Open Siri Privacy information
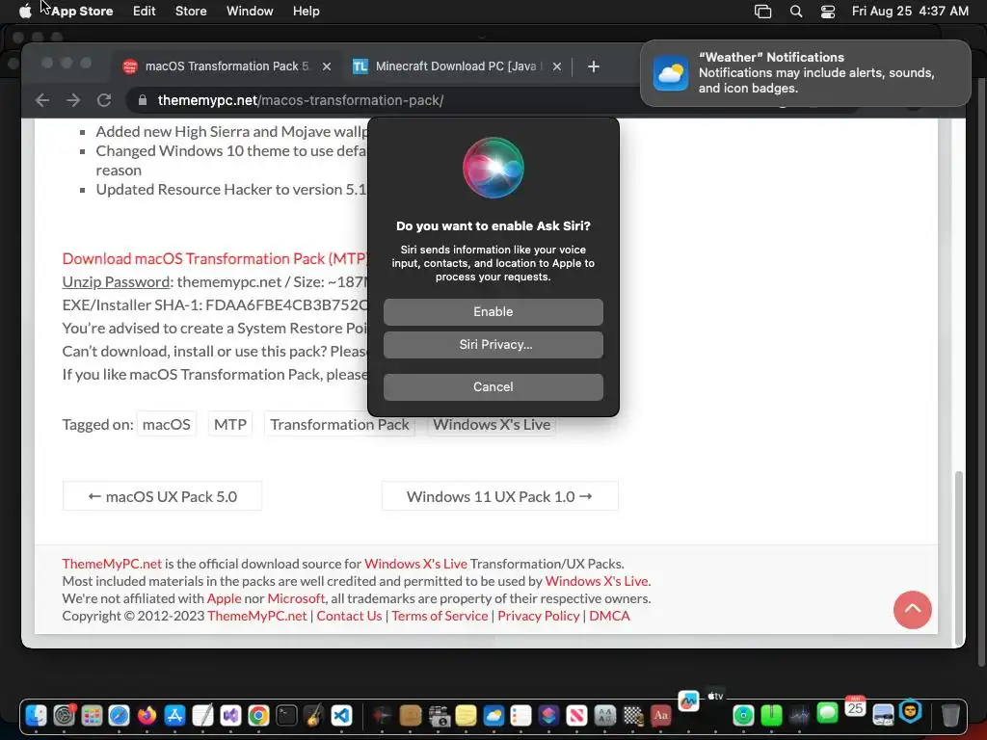This screenshot has width=987, height=740. [x=493, y=344]
